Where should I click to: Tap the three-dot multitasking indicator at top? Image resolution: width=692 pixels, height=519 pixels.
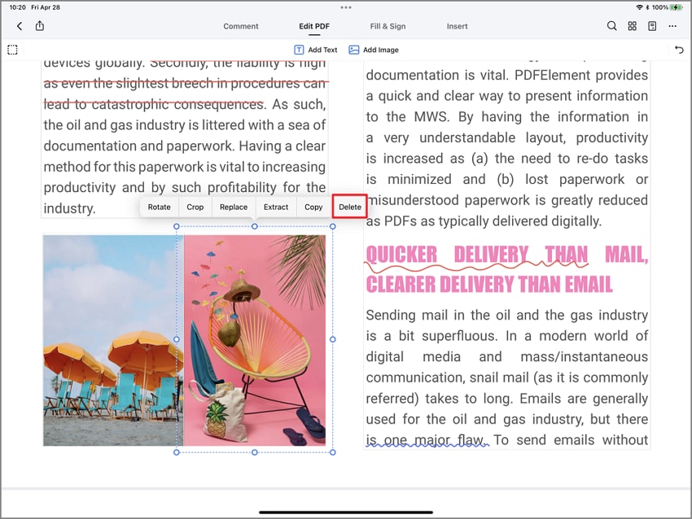coord(346,7)
